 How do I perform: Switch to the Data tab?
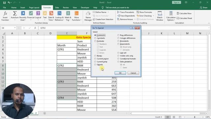coord(57,8)
